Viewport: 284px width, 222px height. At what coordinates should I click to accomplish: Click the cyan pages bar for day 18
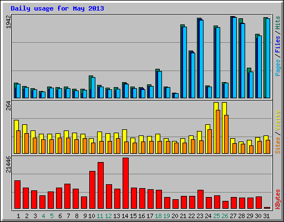pyautogui.click(x=160, y=84)
